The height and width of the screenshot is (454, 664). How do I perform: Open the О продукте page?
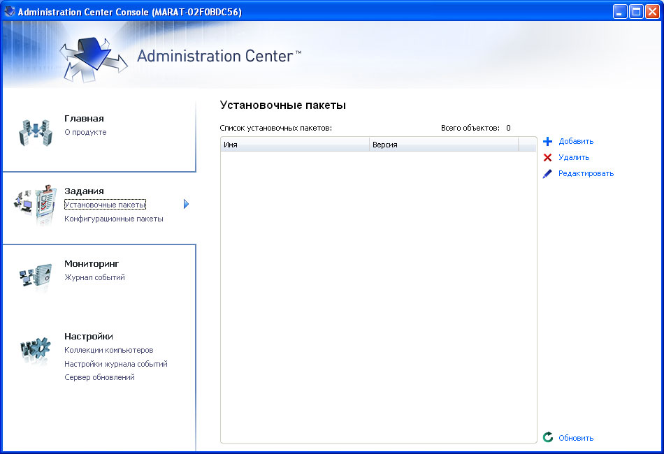pos(85,132)
